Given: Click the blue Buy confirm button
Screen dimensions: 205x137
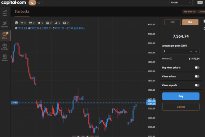Looking at the screenshot, I should pos(181,96).
